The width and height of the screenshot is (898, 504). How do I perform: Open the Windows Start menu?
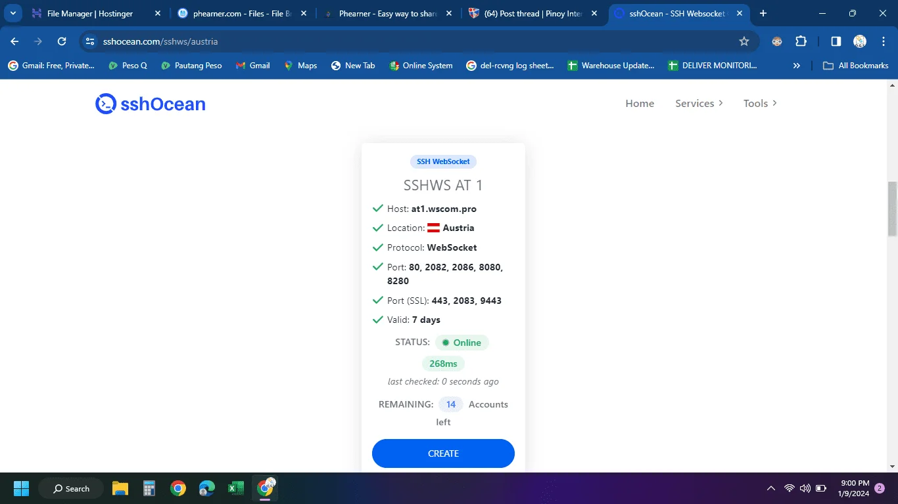coord(21,488)
